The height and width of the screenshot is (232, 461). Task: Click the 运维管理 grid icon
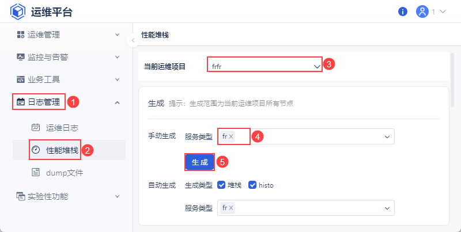tap(21, 35)
